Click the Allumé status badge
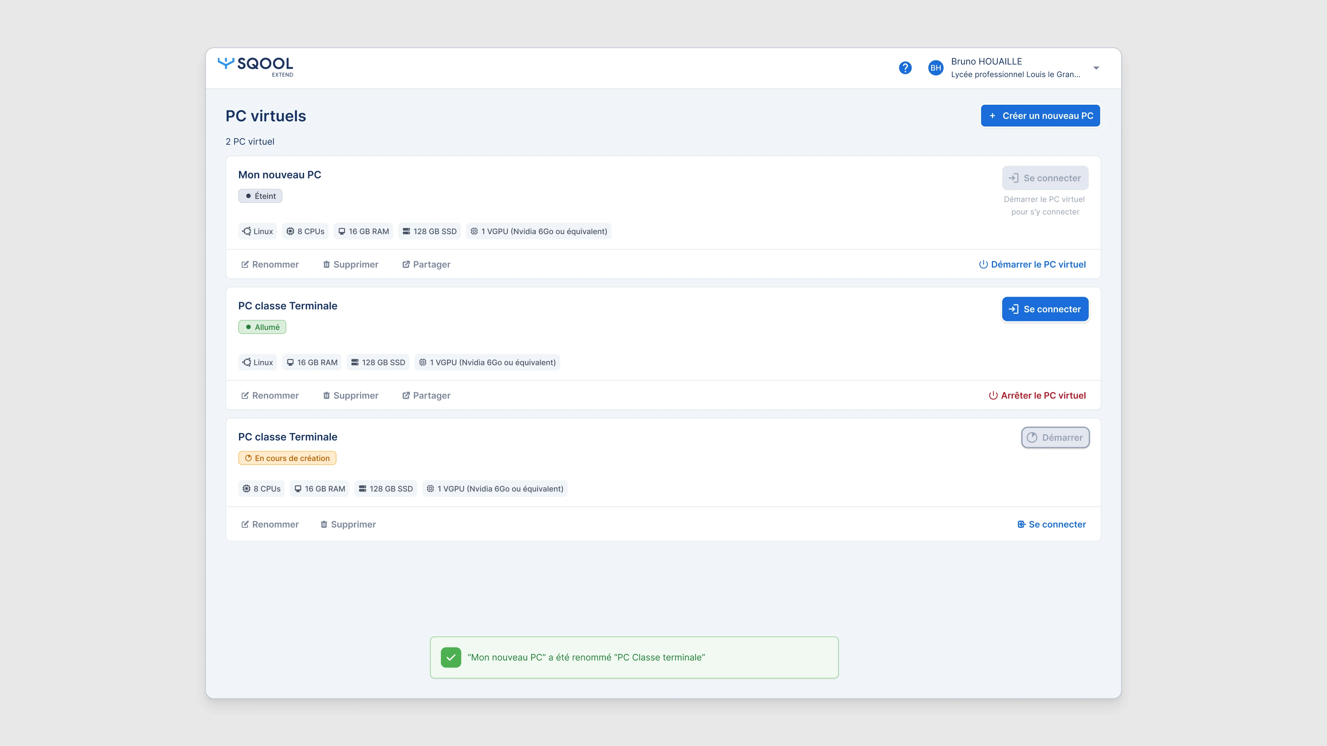This screenshot has height=746, width=1327. pos(262,326)
